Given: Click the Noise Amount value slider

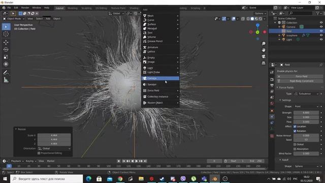Looking at the screenshot, I should (x=306, y=136).
